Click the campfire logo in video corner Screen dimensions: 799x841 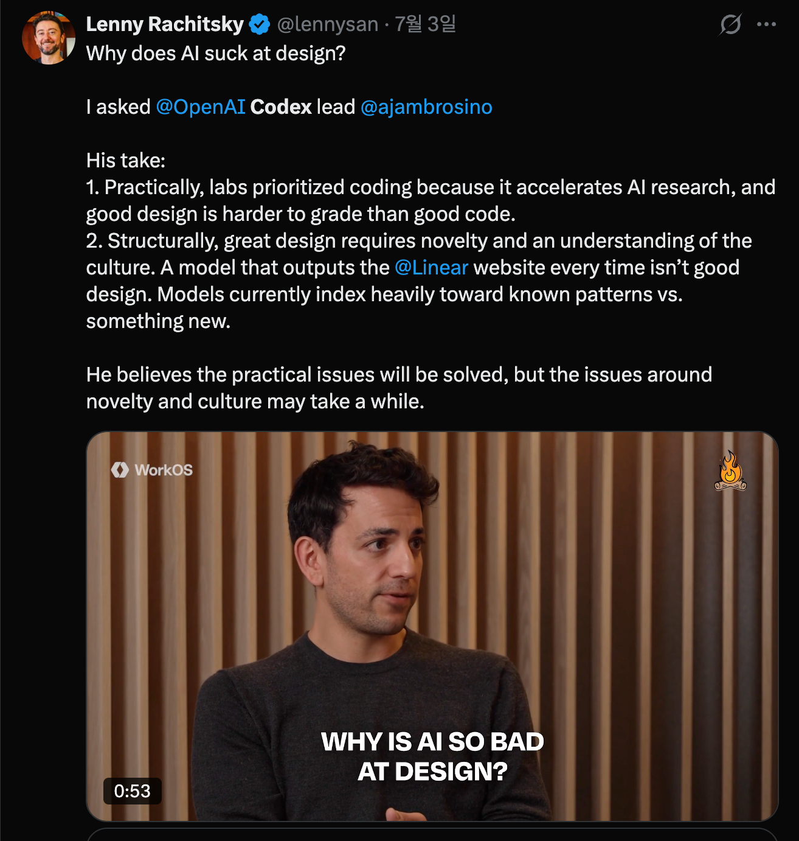[730, 471]
